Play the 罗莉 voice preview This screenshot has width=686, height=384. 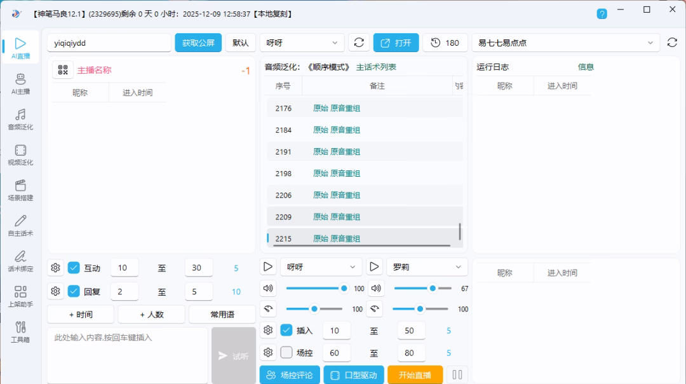375,267
